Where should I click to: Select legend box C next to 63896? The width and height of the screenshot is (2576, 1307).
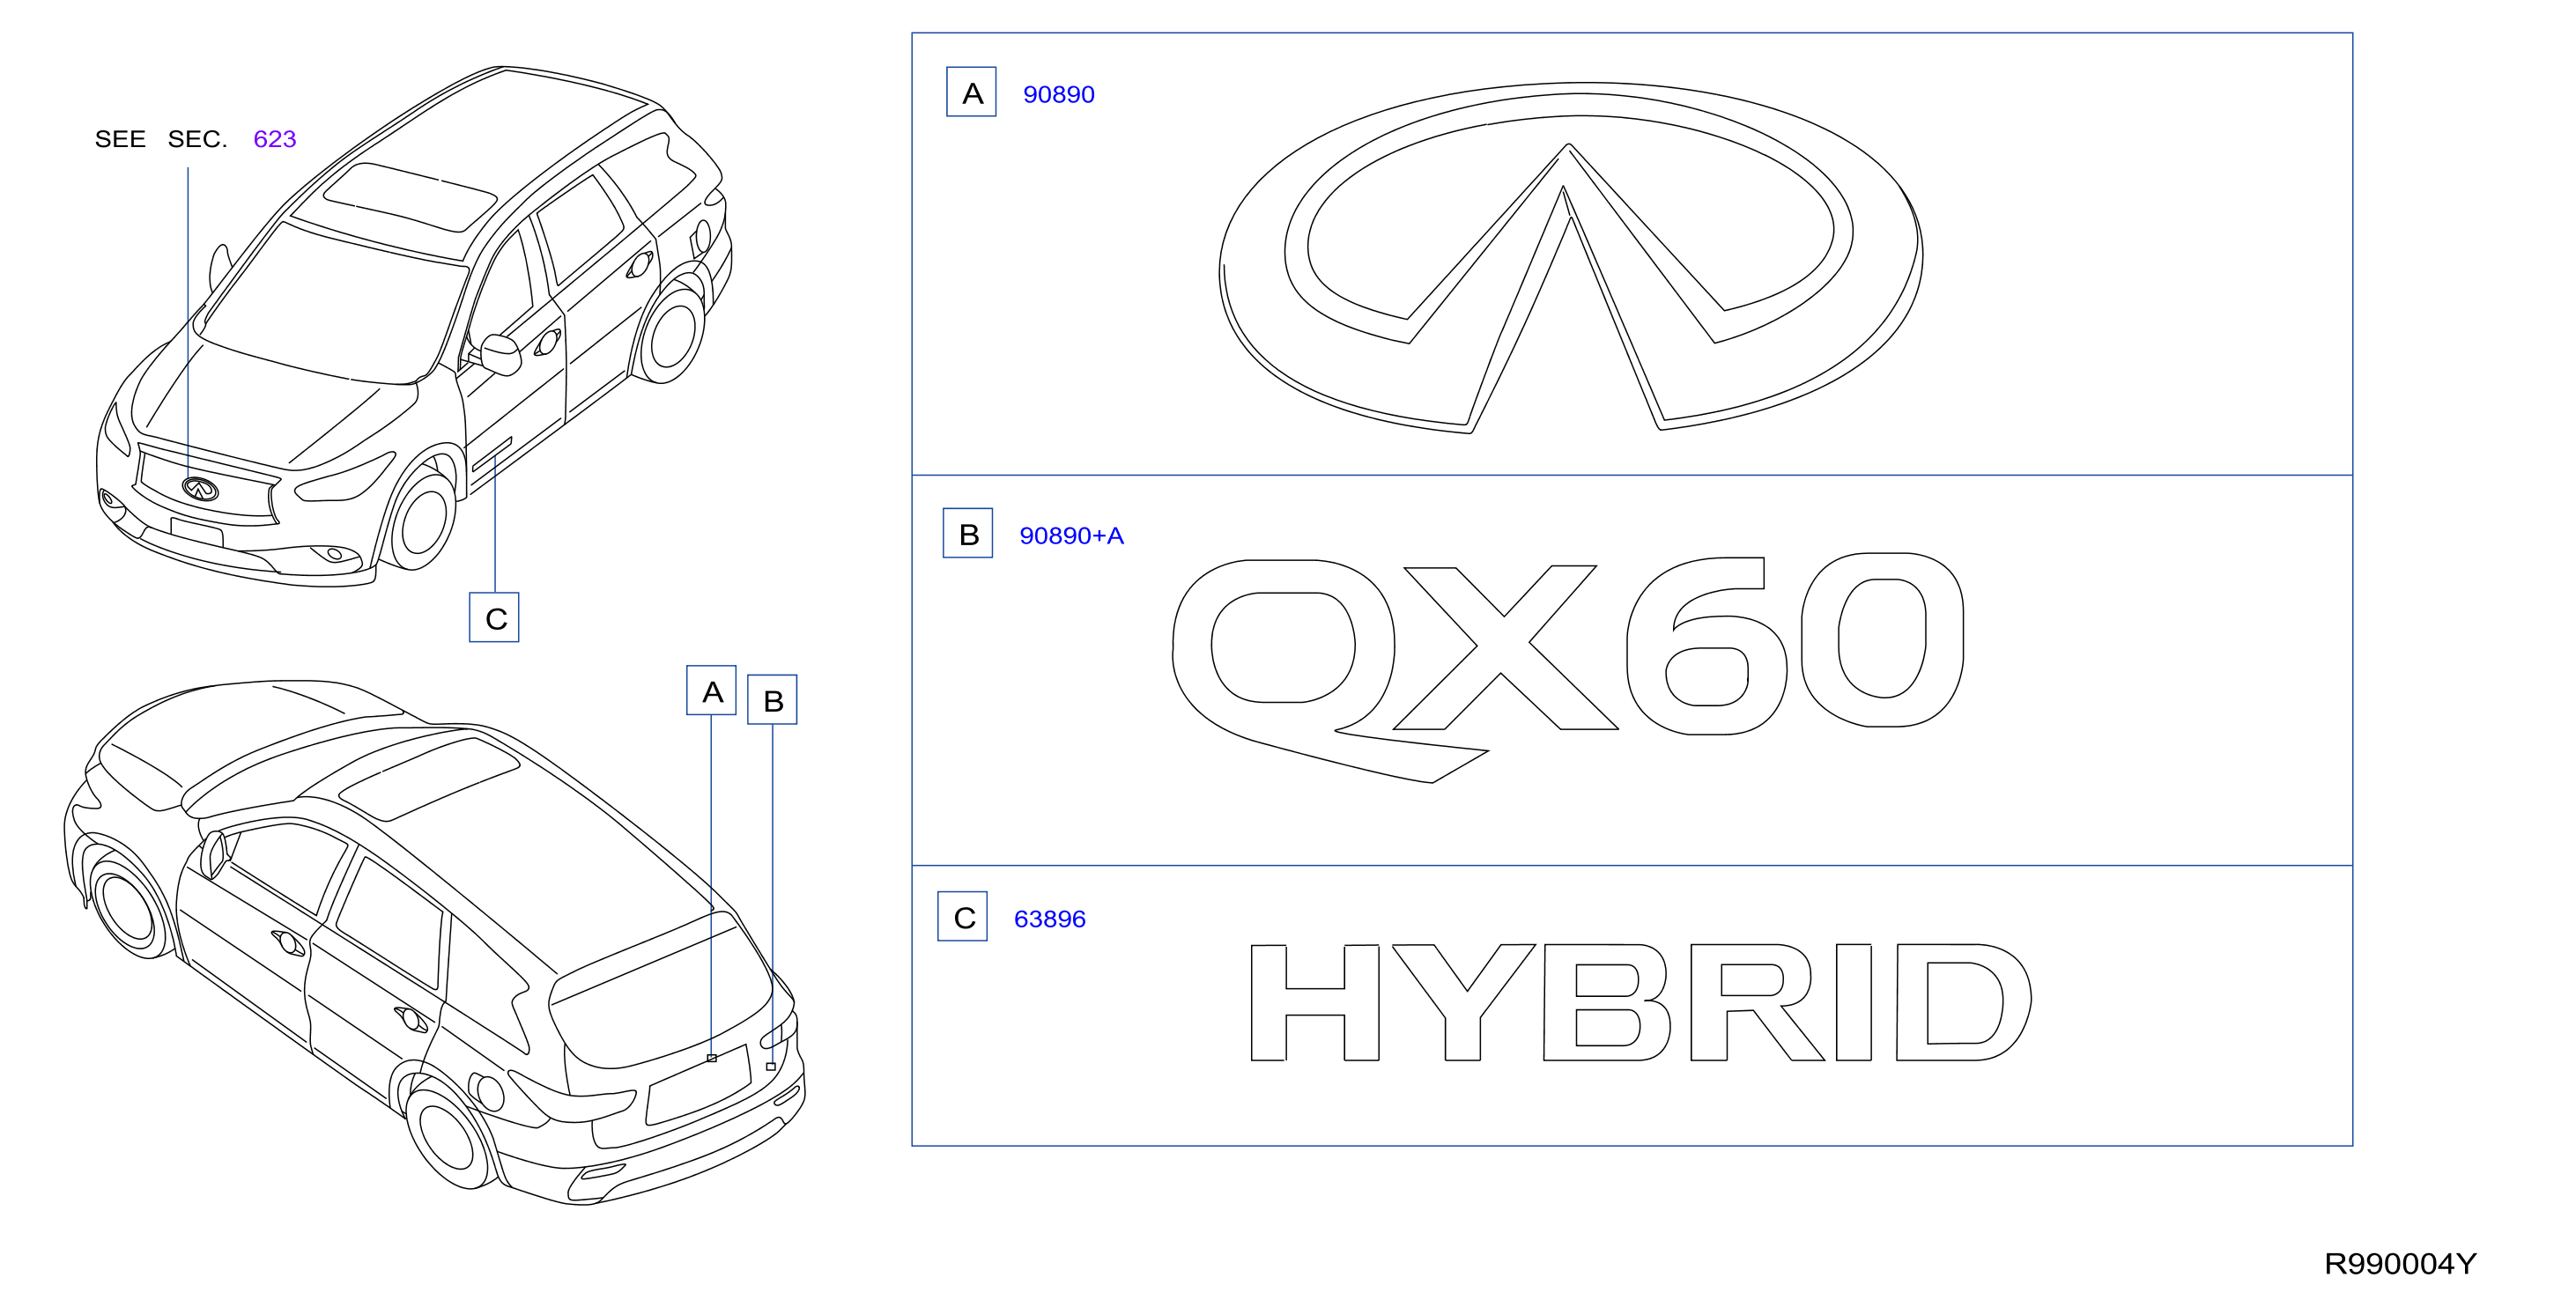[962, 916]
